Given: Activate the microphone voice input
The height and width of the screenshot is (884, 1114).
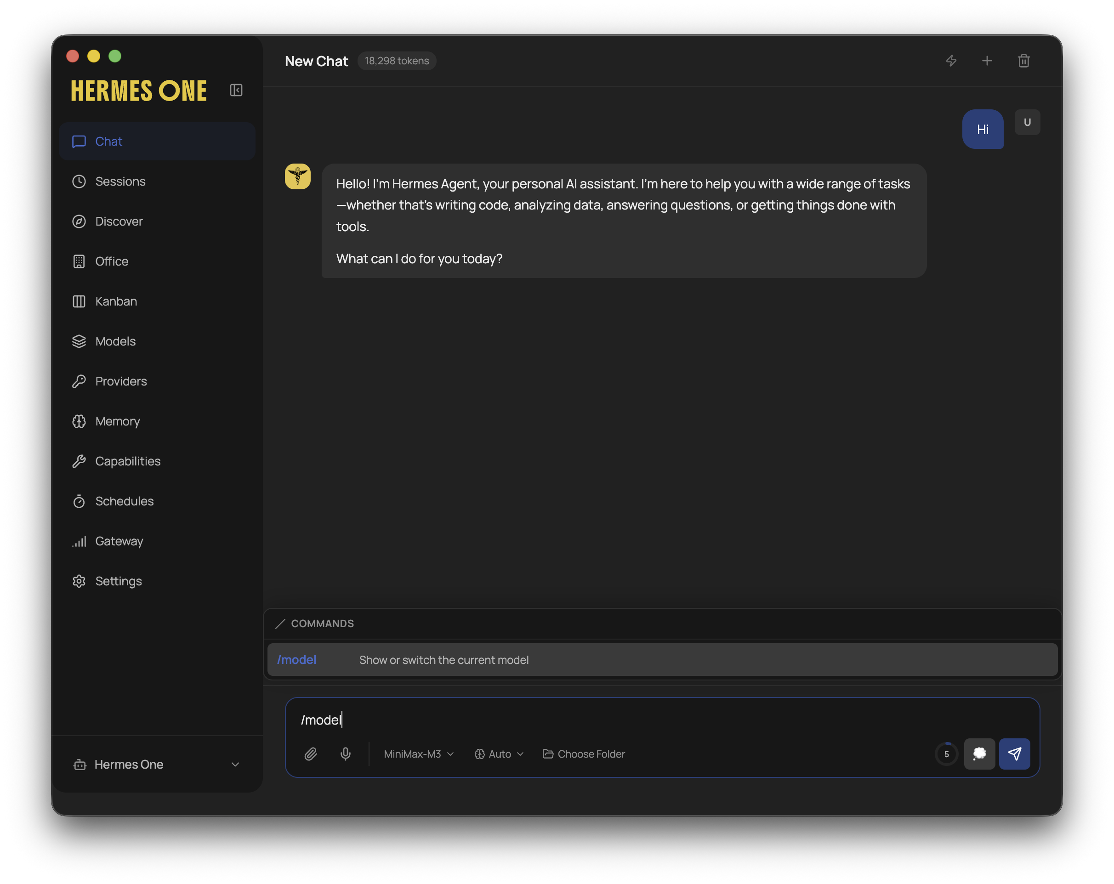Looking at the screenshot, I should (x=346, y=754).
